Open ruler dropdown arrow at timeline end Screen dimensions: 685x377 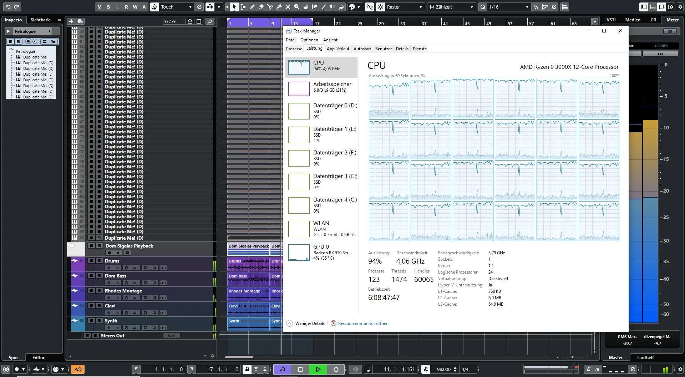(595, 22)
